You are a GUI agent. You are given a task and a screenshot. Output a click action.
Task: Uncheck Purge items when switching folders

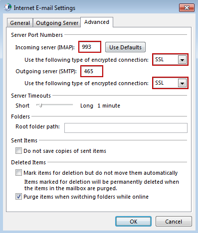tap(18, 197)
